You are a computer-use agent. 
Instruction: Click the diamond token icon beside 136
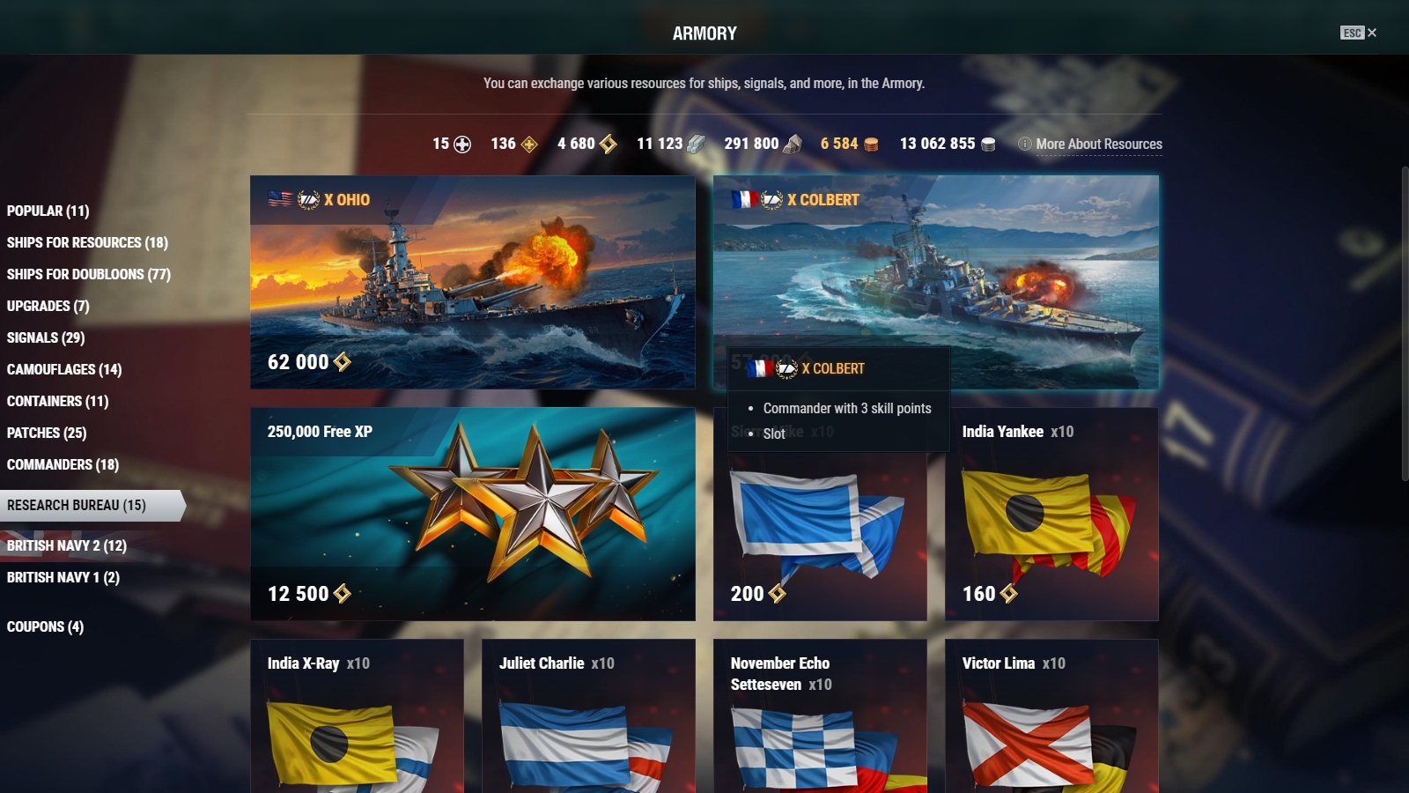[529, 145]
